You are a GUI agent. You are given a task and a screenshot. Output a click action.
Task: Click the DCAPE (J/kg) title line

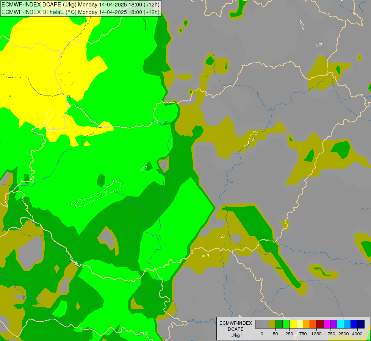pos(80,5)
